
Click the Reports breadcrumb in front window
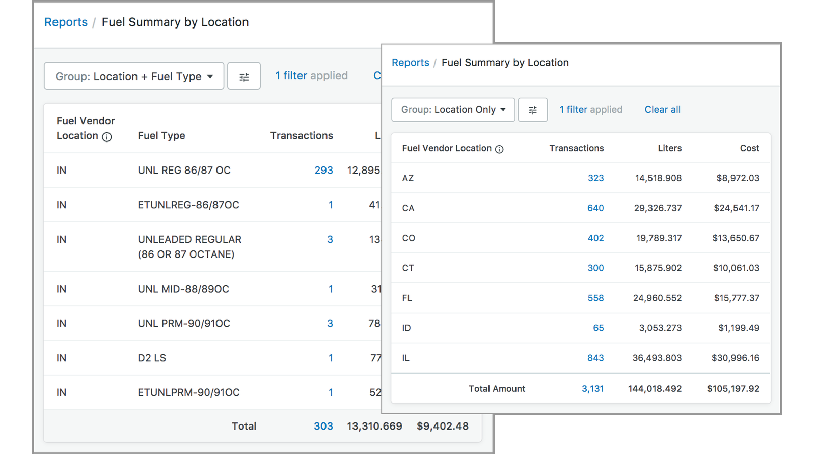click(x=411, y=63)
